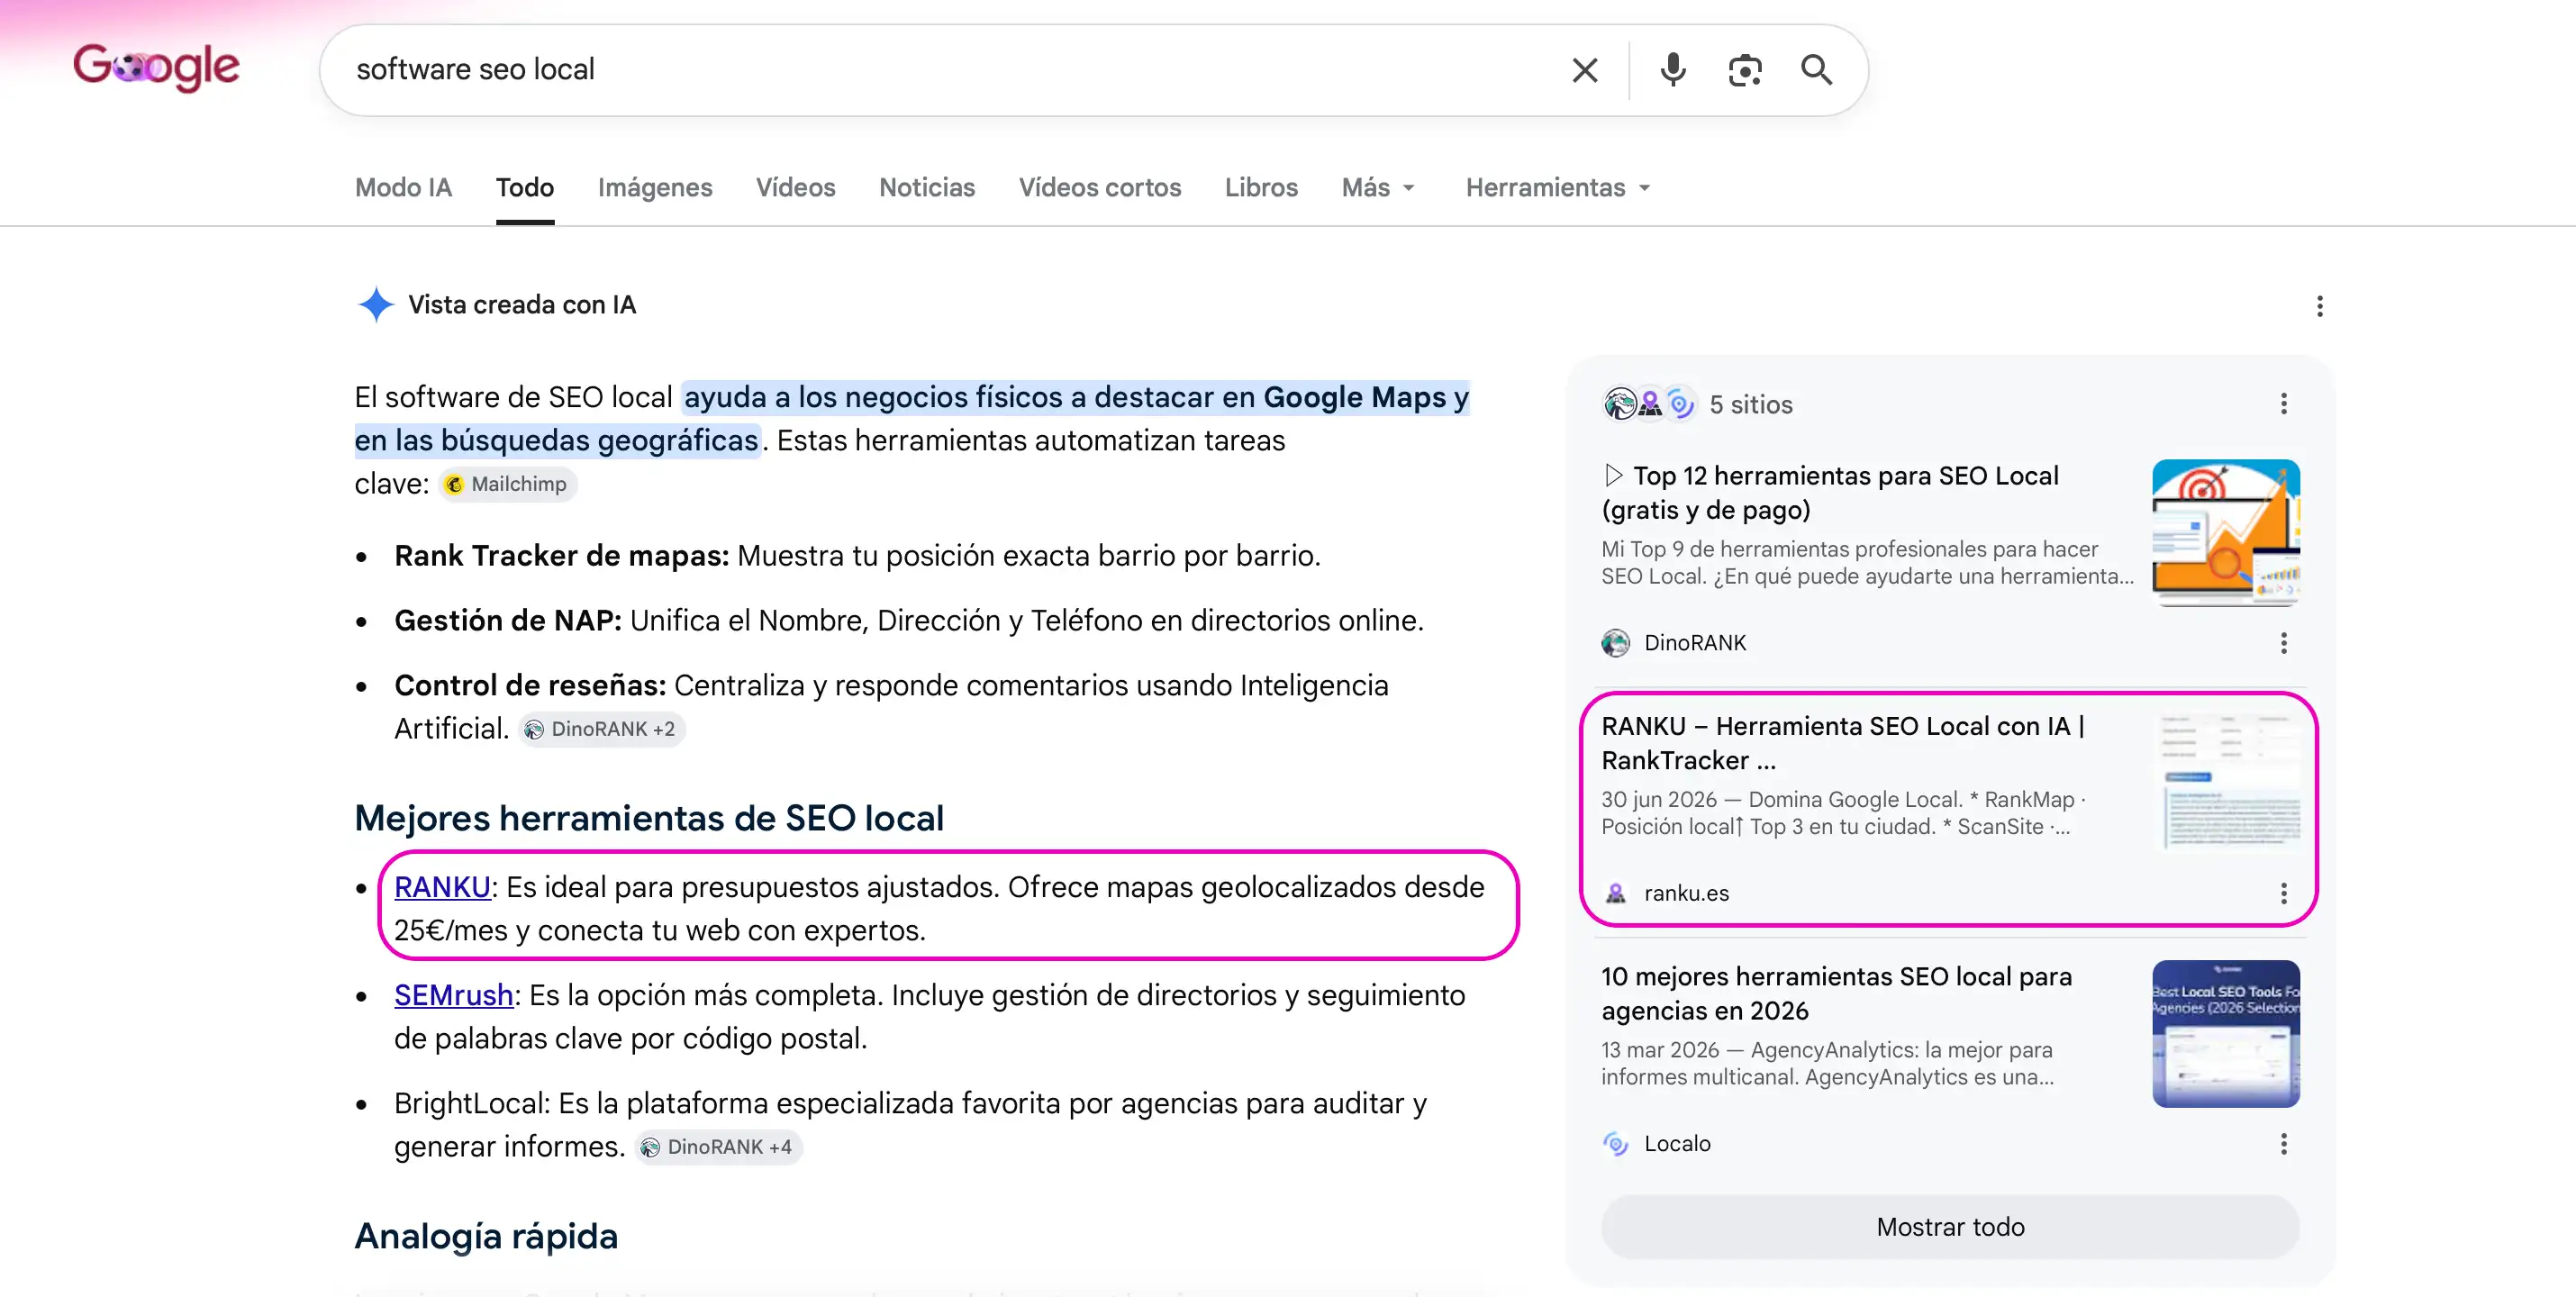Open the Vídeos tab
Viewport: 2576px width, 1297px height.
(796, 187)
